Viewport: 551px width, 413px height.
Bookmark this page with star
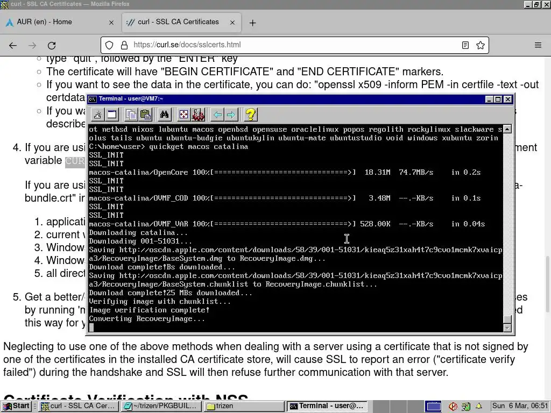coord(481,45)
